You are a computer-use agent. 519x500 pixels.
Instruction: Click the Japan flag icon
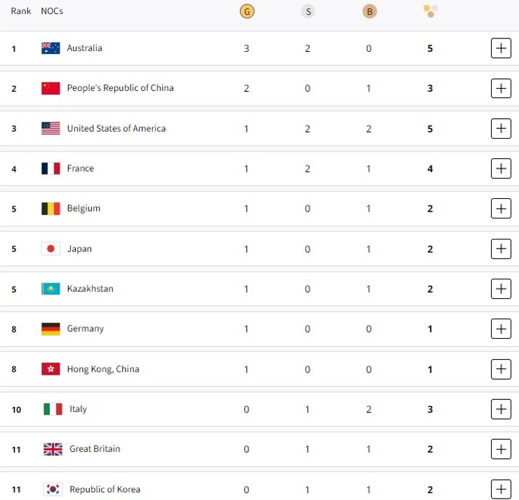[50, 249]
